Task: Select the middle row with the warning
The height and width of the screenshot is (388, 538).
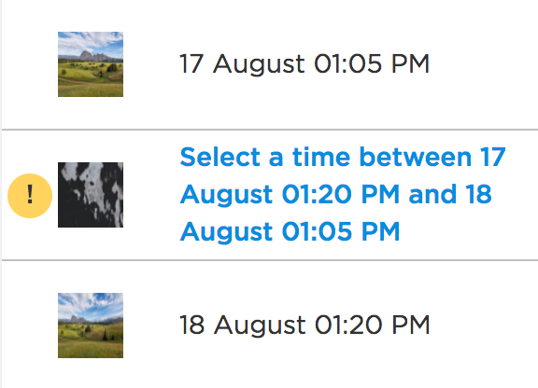Action: point(270,195)
